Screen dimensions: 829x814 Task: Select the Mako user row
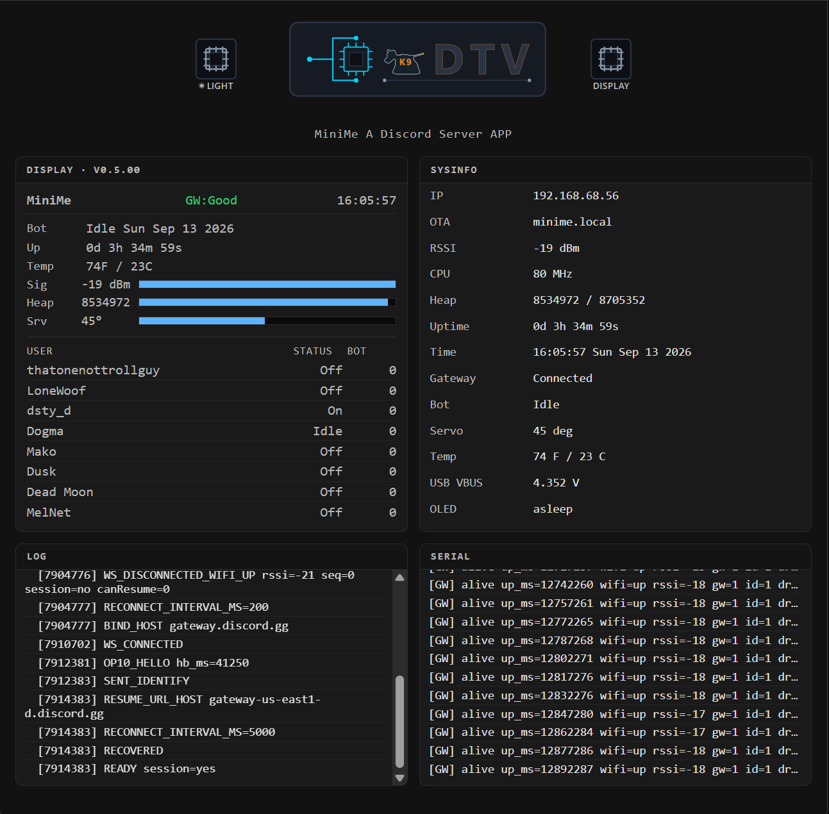pyautogui.click(x=212, y=451)
